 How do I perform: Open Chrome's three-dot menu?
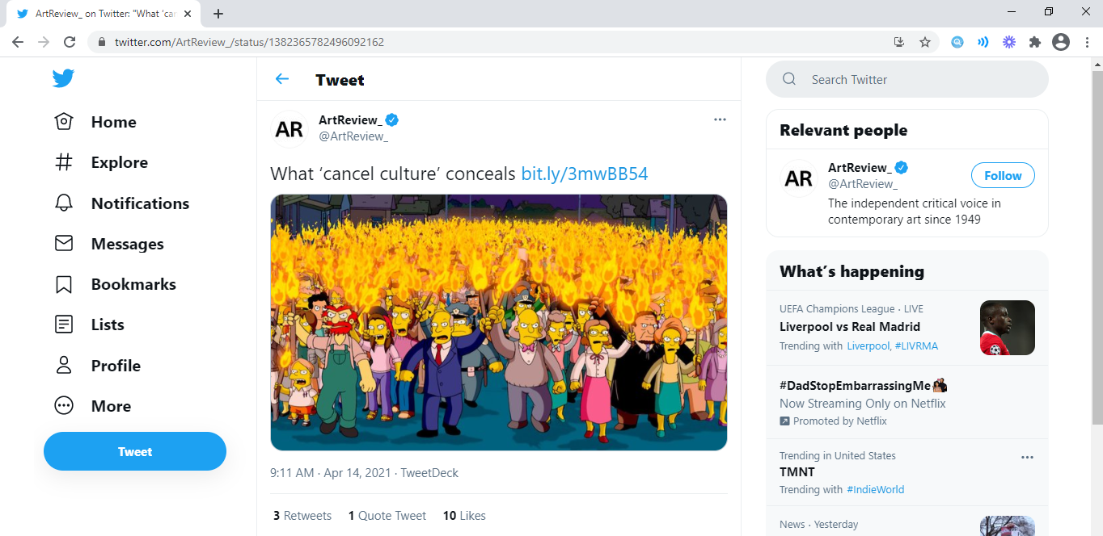point(1087,42)
